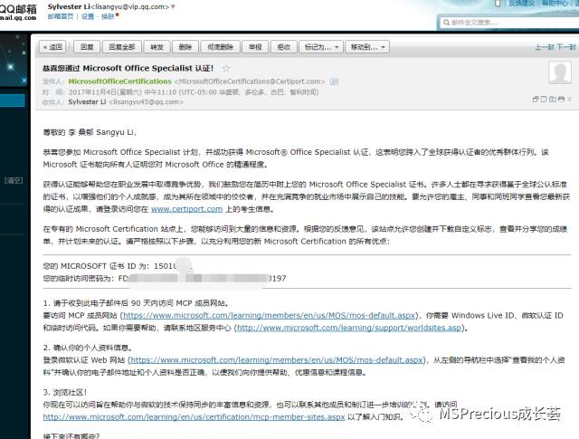The width and height of the screenshot is (579, 439).
Task: Click the magnifier icon in the search box
Action: (446, 23)
